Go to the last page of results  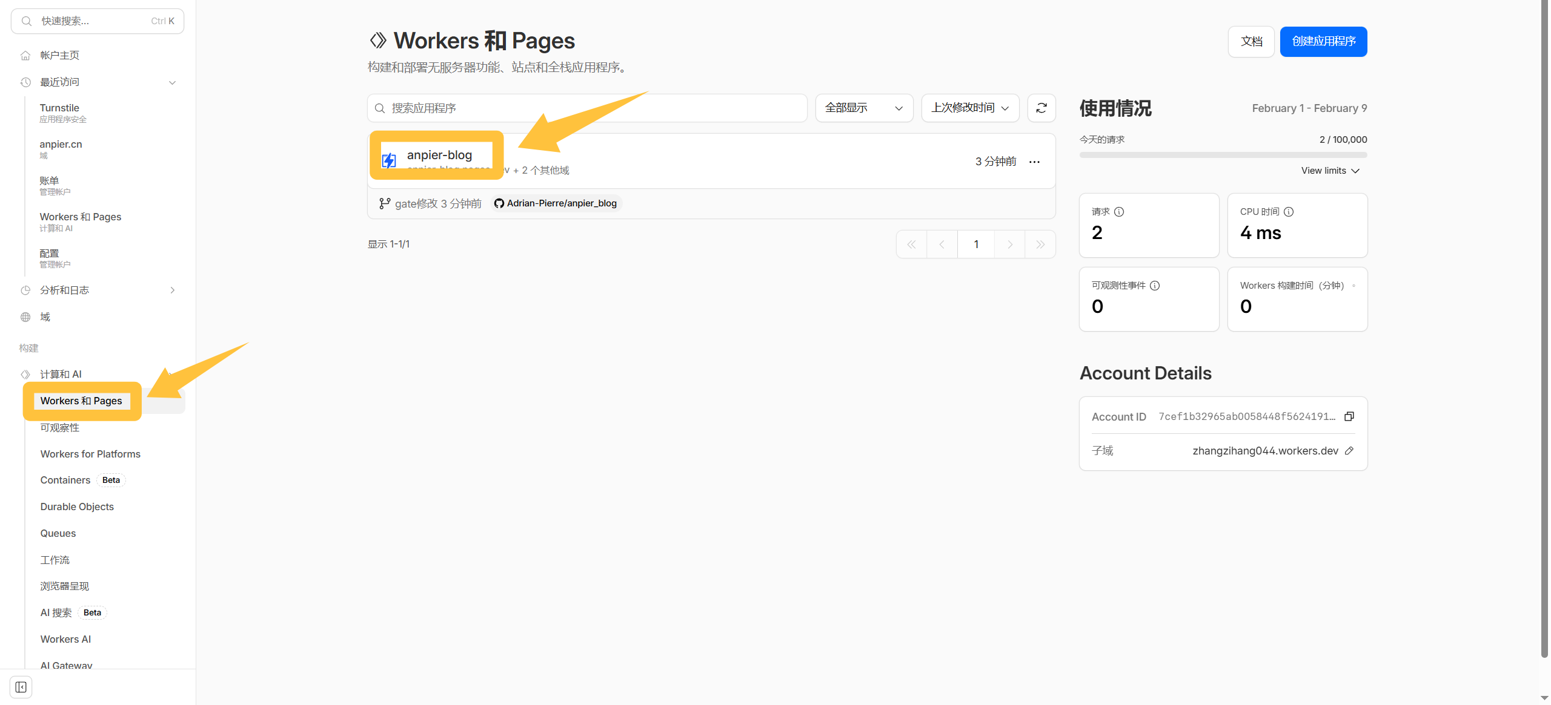[x=1040, y=244]
